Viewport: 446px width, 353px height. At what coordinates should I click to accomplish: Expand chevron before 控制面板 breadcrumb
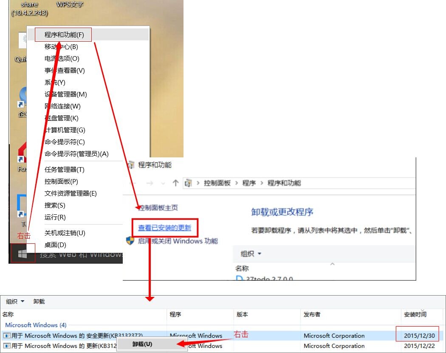[198, 183]
